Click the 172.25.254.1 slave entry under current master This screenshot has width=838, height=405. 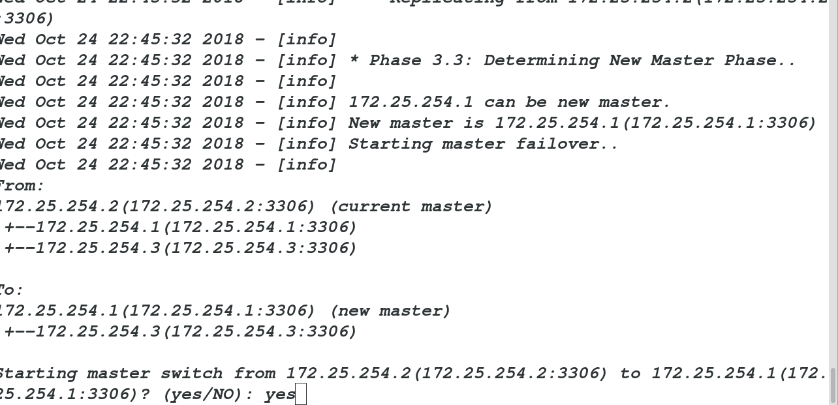click(x=181, y=228)
